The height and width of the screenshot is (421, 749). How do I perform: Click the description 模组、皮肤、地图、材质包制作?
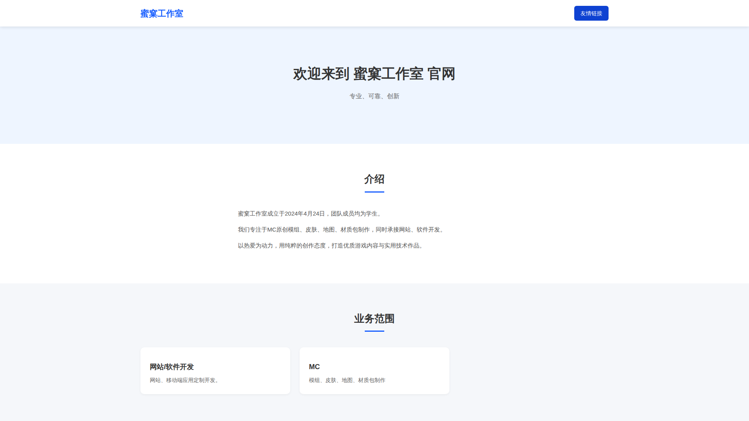coord(347,380)
